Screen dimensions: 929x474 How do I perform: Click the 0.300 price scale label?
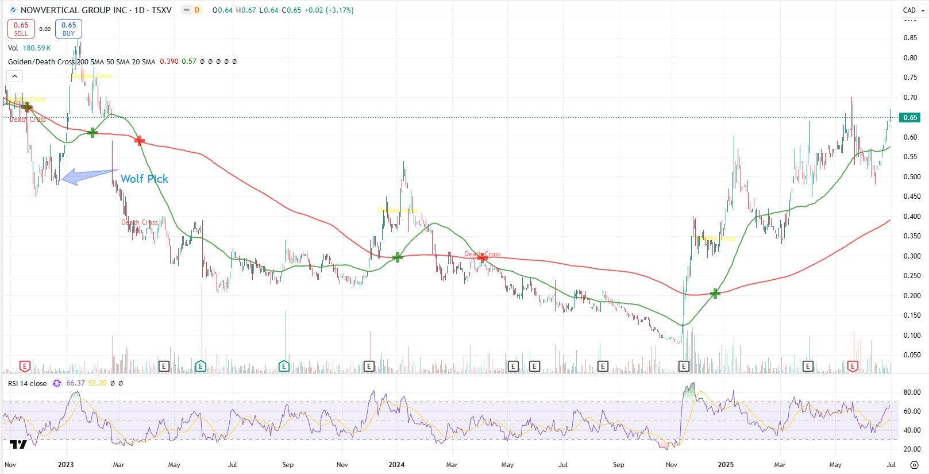(x=912, y=256)
